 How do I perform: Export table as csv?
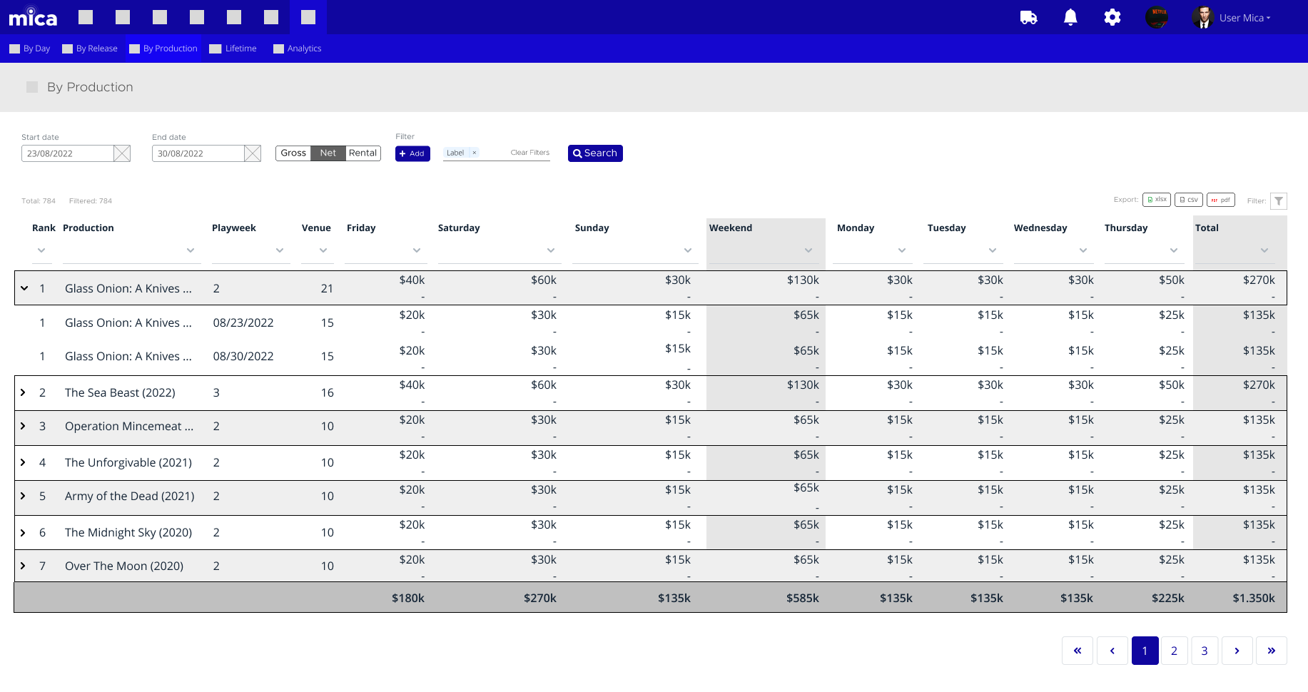click(1189, 200)
